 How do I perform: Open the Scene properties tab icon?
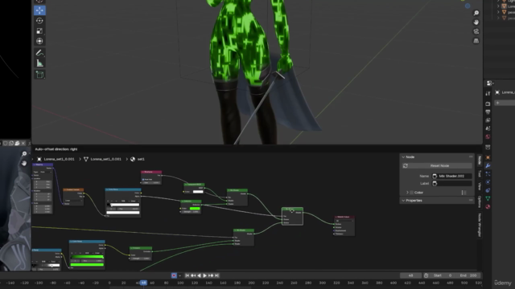pyautogui.click(x=488, y=128)
